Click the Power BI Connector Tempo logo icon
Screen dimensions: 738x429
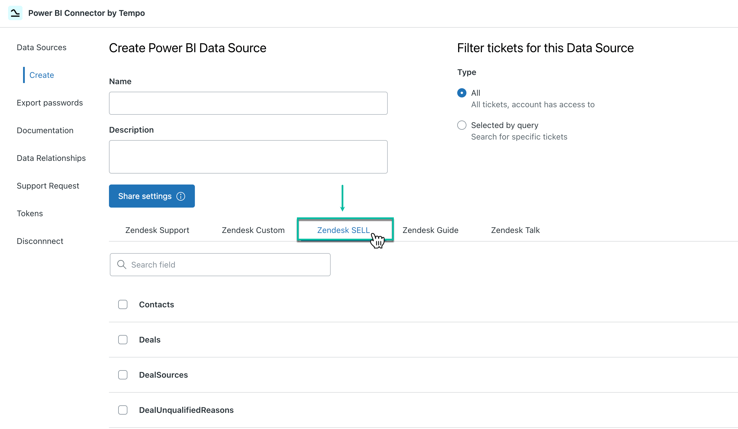tap(15, 13)
